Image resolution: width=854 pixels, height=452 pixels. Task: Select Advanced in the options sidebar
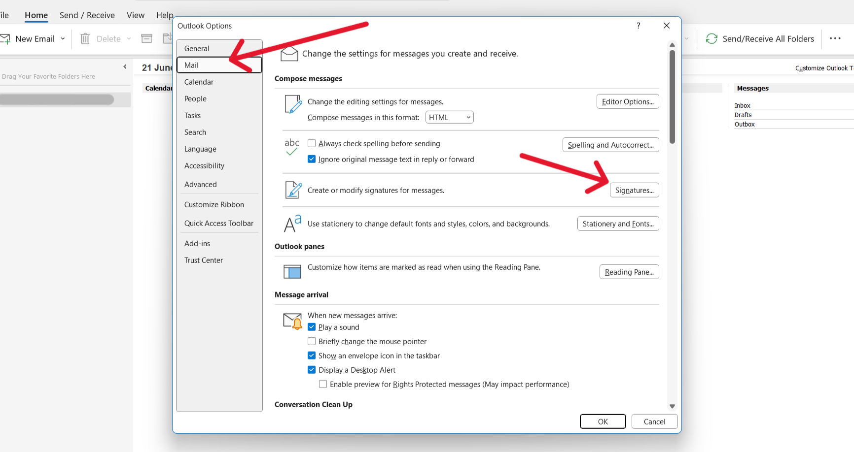pyautogui.click(x=219, y=184)
